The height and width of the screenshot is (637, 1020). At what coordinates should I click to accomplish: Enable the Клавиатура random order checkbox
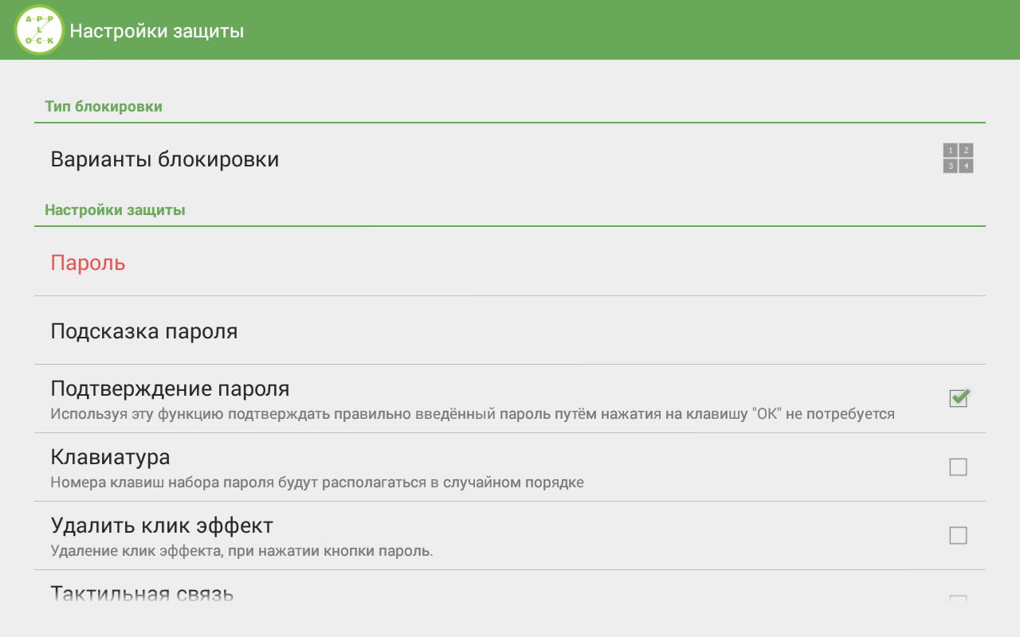[x=959, y=467]
